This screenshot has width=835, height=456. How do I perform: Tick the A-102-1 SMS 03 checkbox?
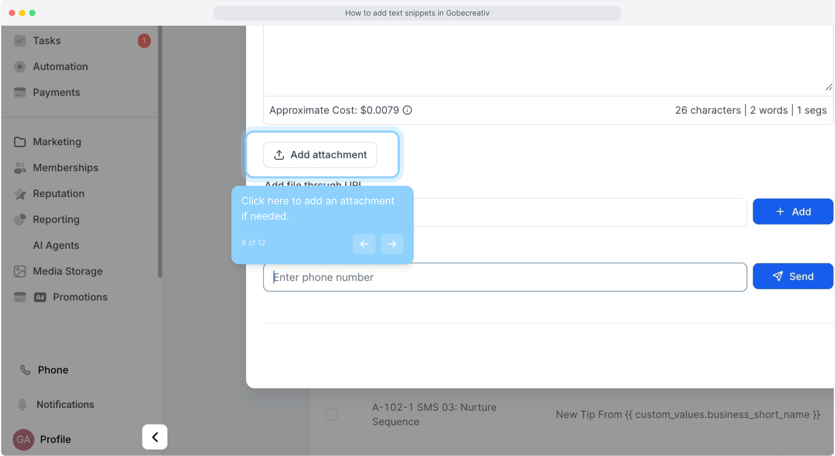pos(332,415)
